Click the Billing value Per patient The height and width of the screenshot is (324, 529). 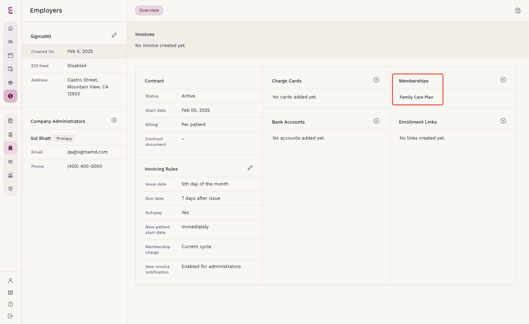pyautogui.click(x=194, y=125)
